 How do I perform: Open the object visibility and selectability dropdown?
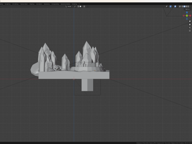tap(167, 6)
